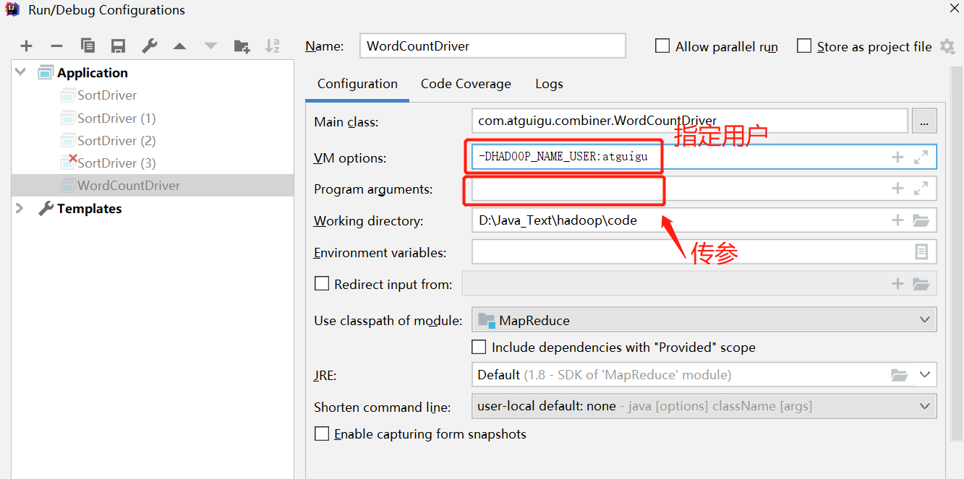Toggle Allow parallel run checkbox
This screenshot has height=479, width=964.
tap(662, 46)
